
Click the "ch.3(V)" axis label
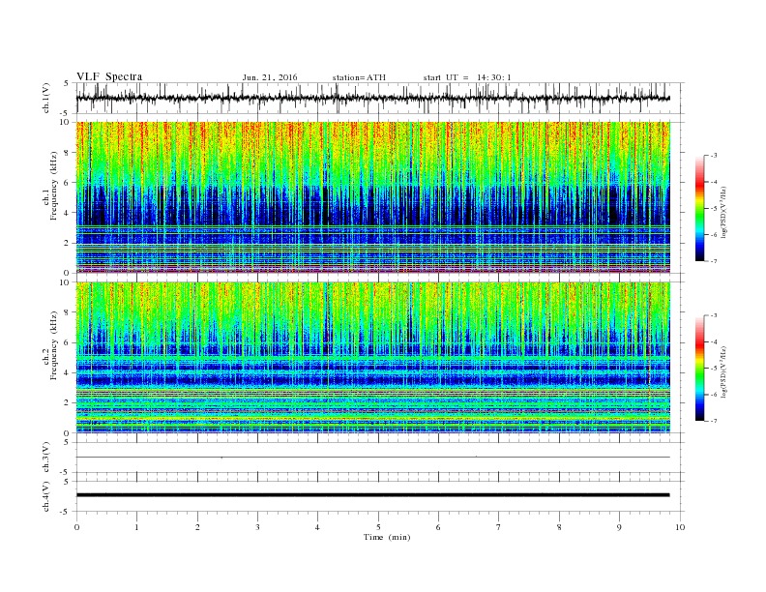pos(46,458)
